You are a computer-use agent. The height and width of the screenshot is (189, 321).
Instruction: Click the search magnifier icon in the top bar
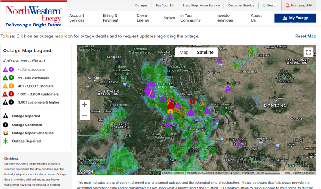tap(264, 6)
